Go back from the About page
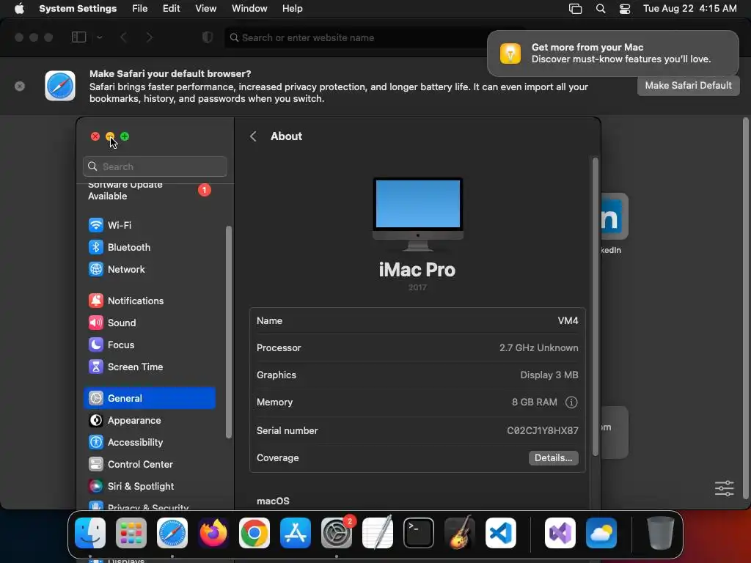Image resolution: width=751 pixels, height=563 pixels. tap(253, 136)
